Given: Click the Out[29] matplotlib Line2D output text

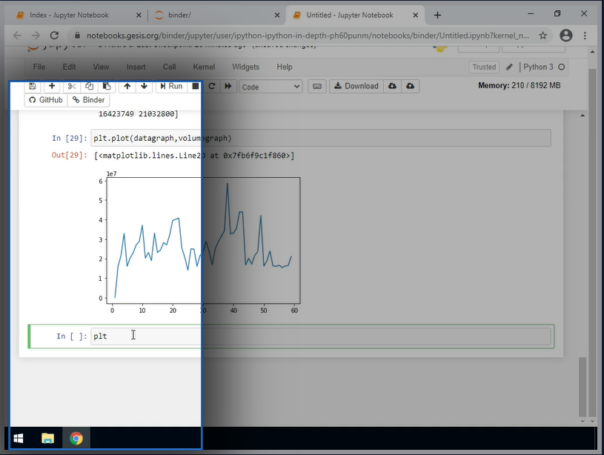Looking at the screenshot, I should (x=194, y=156).
